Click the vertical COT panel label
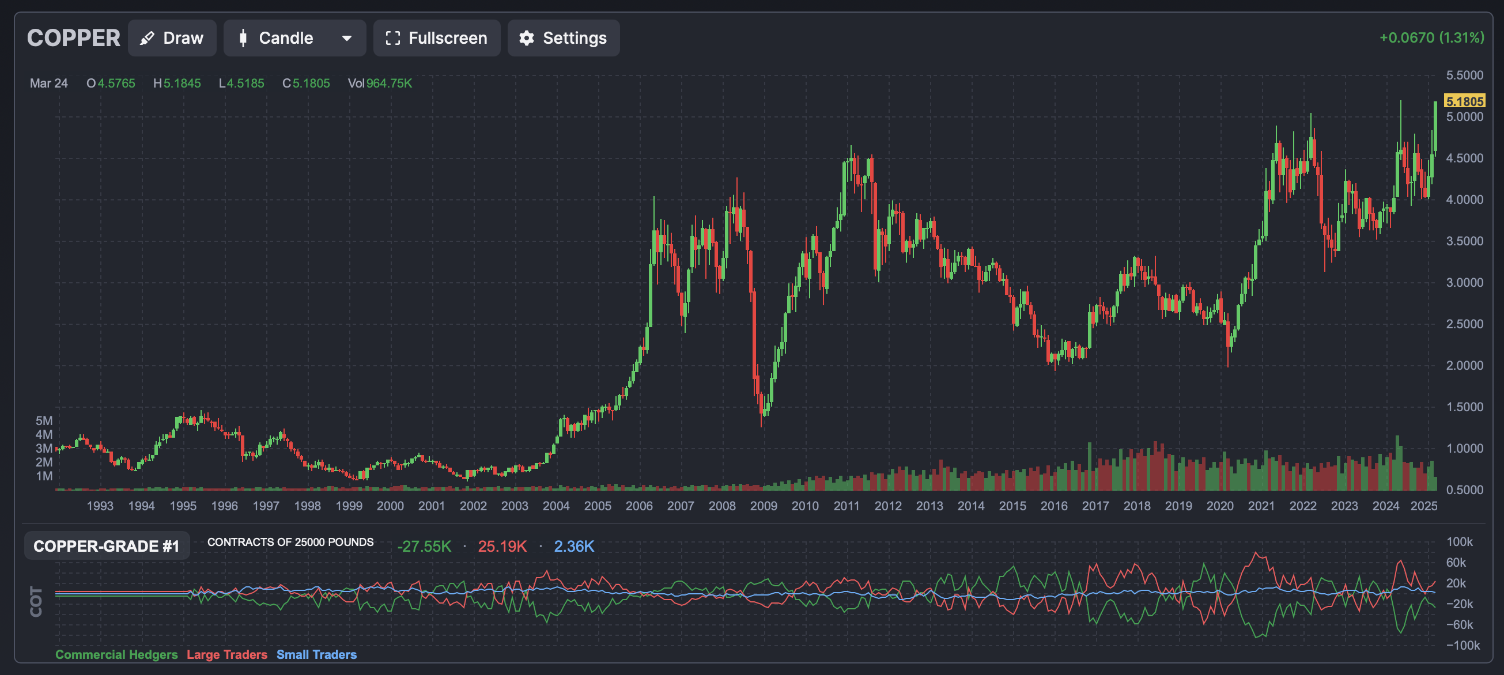The height and width of the screenshot is (675, 1504). pos(36,601)
